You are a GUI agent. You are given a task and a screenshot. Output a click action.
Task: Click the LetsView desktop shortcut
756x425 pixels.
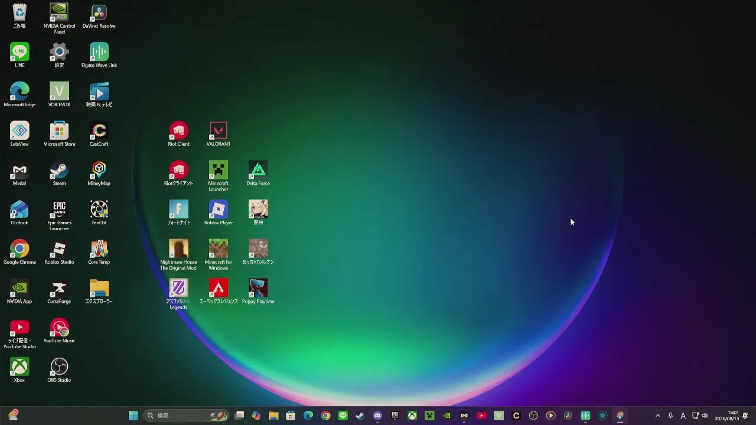19,135
